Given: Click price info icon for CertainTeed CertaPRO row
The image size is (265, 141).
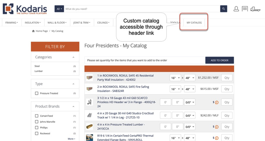Looking at the screenshot, I should click(217, 138).
